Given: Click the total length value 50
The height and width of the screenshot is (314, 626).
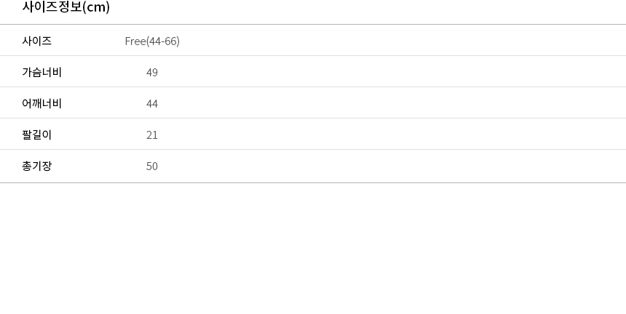Looking at the screenshot, I should click(152, 166).
